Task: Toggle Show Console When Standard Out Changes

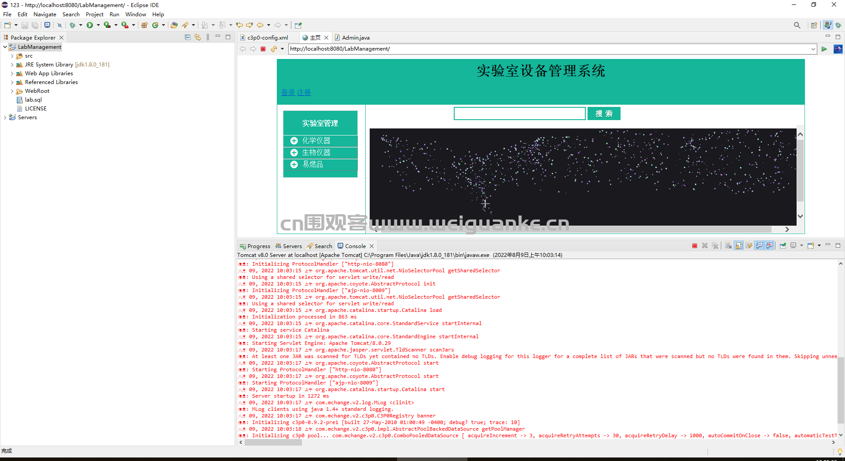Action: click(x=760, y=246)
